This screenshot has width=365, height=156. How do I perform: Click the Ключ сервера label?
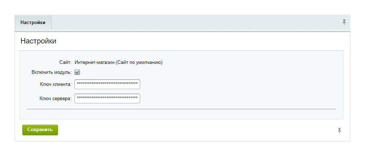pyautogui.click(x=55, y=99)
